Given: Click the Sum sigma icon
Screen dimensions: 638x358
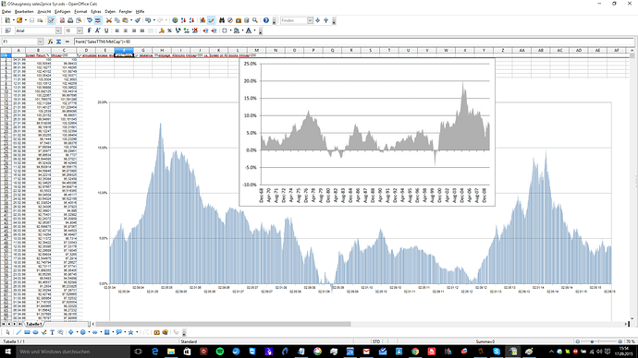Looking at the screenshot, I should coord(58,42).
